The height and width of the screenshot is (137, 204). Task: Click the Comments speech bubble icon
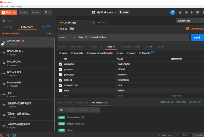click(x=187, y=29)
